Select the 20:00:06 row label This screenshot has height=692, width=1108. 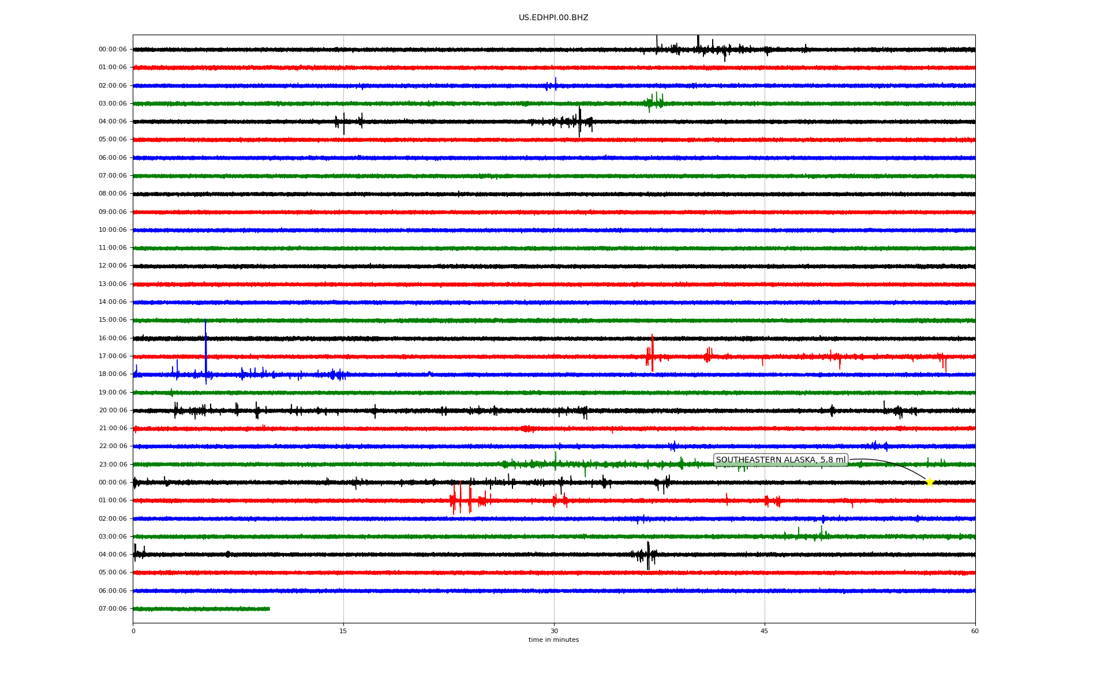(113, 410)
